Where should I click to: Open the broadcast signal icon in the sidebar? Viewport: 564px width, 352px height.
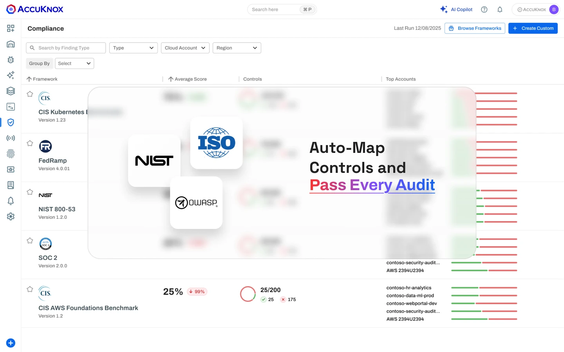click(11, 138)
